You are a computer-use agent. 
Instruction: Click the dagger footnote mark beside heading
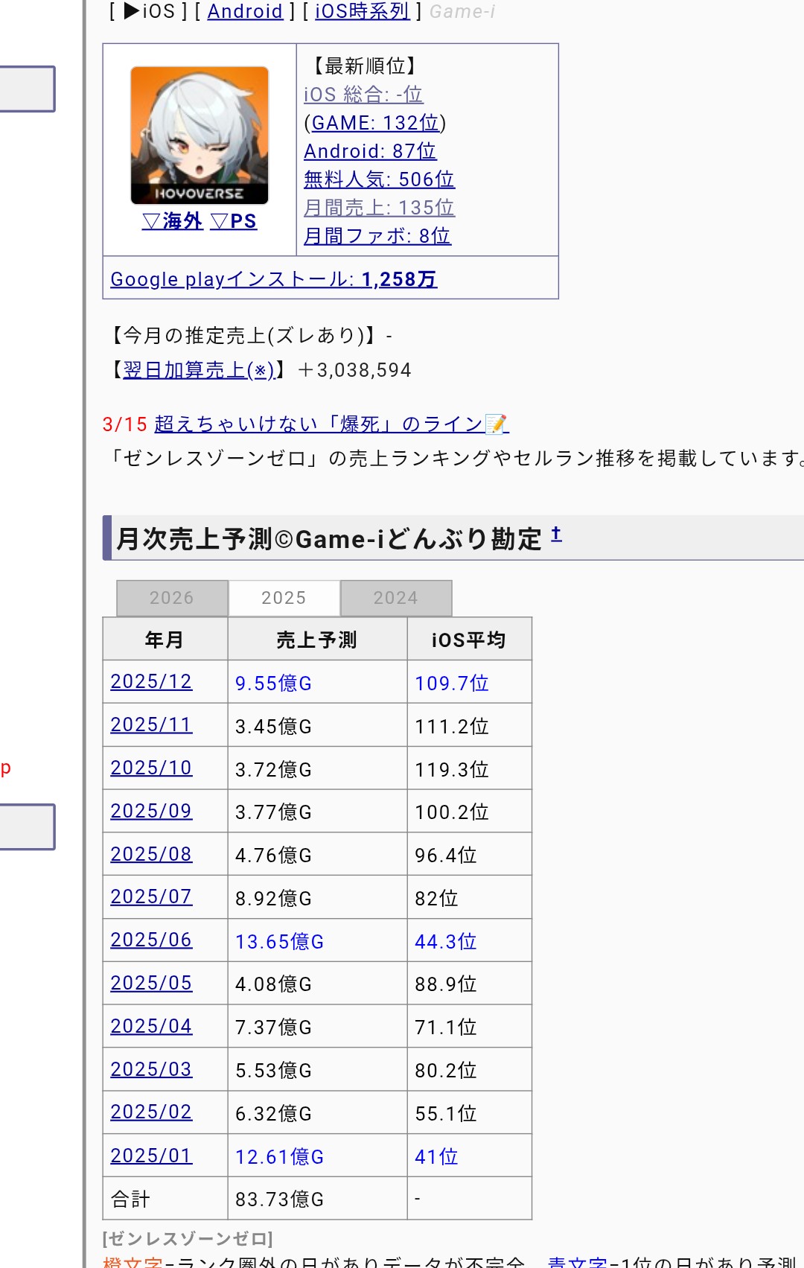coord(556,534)
